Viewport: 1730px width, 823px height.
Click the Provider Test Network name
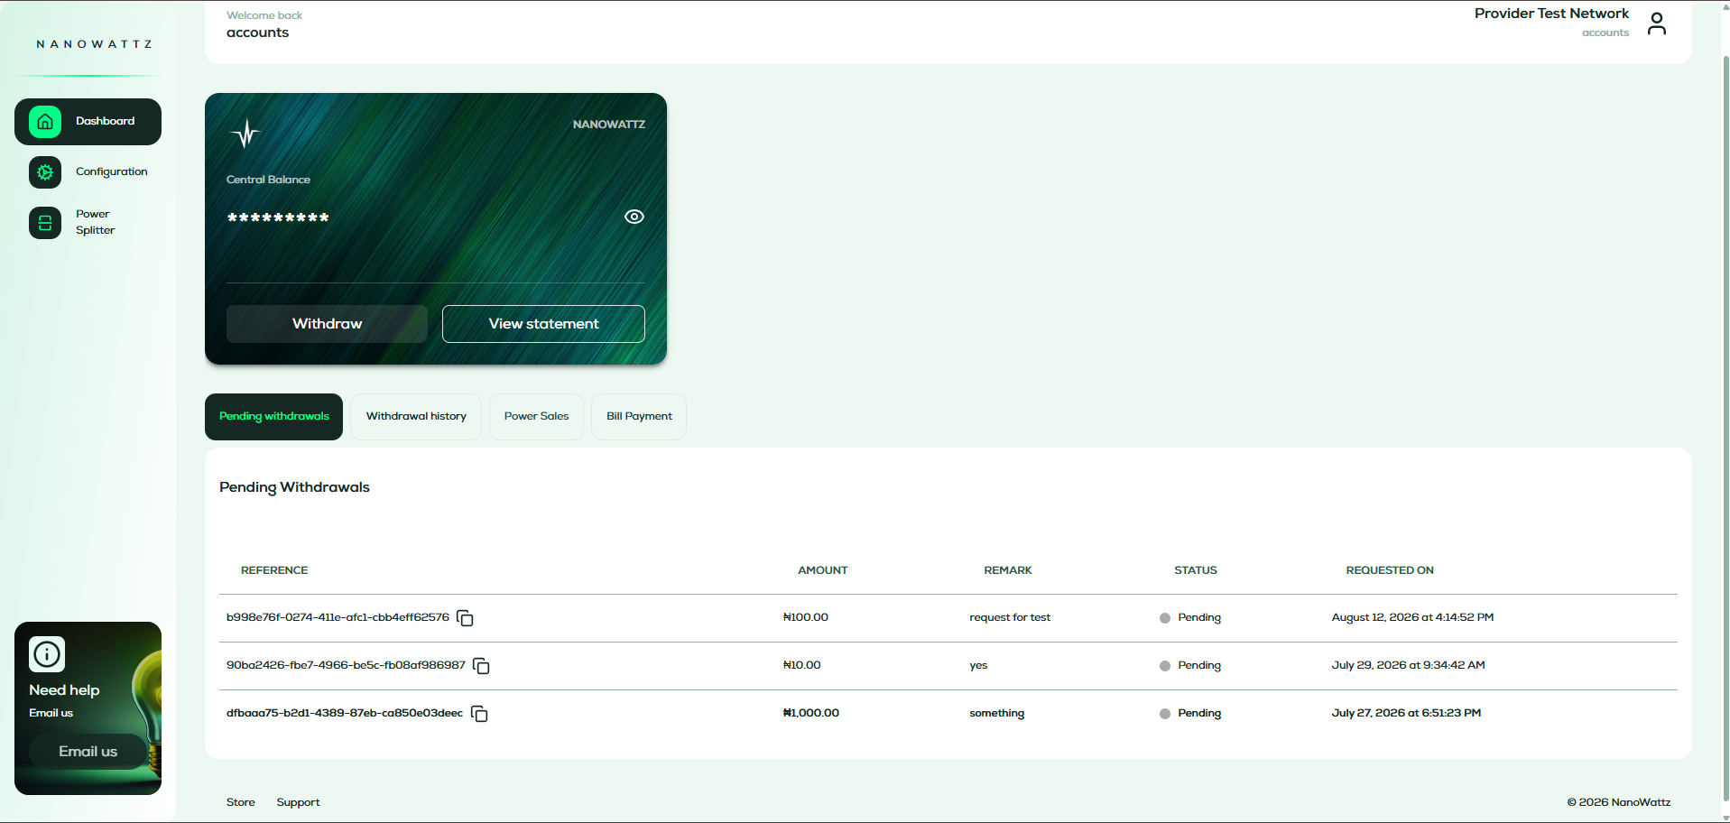click(1551, 14)
